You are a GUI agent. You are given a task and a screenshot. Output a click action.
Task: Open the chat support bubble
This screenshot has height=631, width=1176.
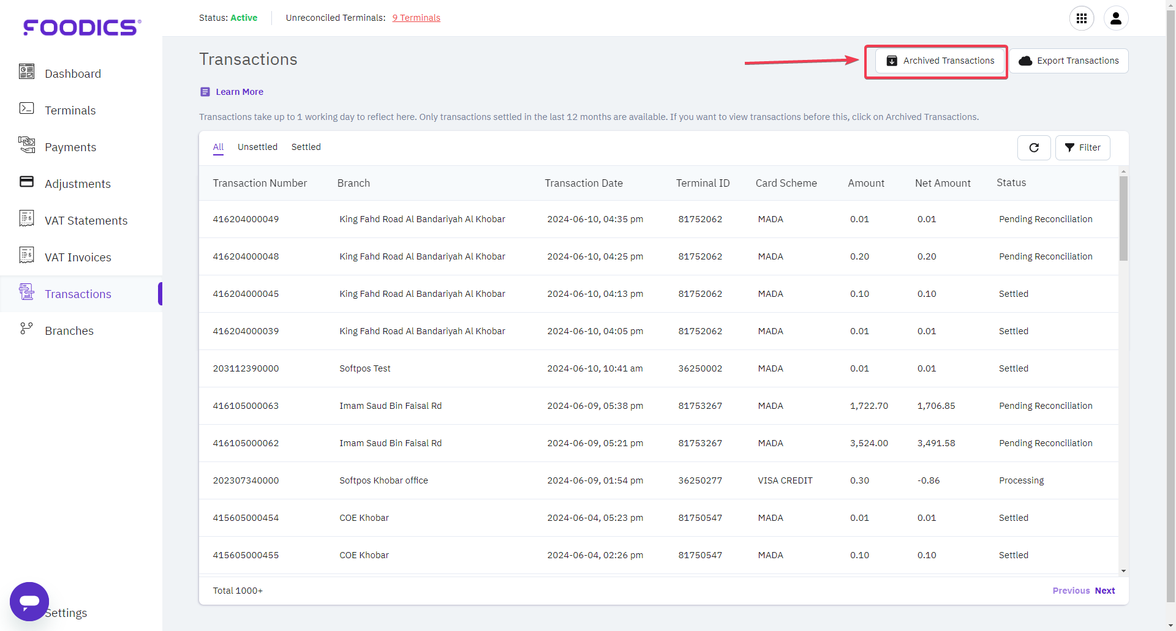click(29, 601)
